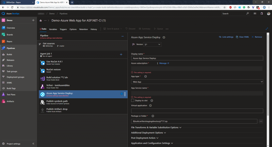Expand Additional Deployment Options
The height and width of the screenshot is (147, 272).
coord(148,133)
